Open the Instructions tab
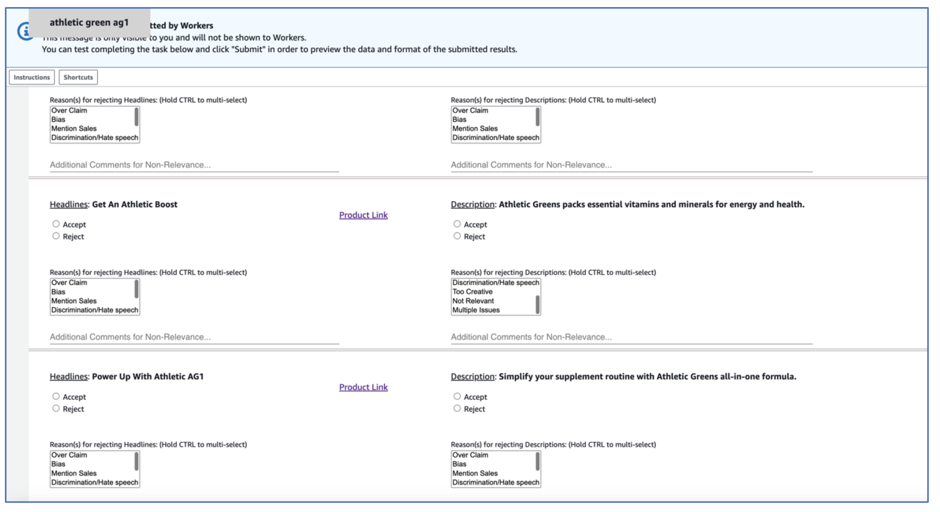This screenshot has height=512, width=940. (x=32, y=77)
